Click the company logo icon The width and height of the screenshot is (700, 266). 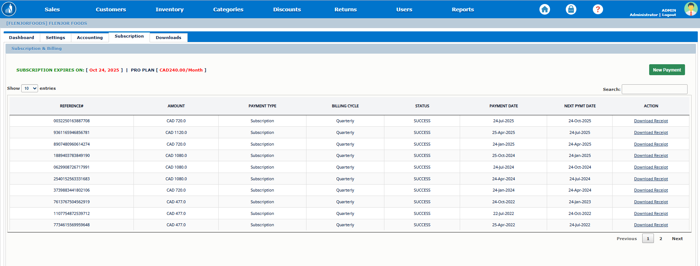9,9
